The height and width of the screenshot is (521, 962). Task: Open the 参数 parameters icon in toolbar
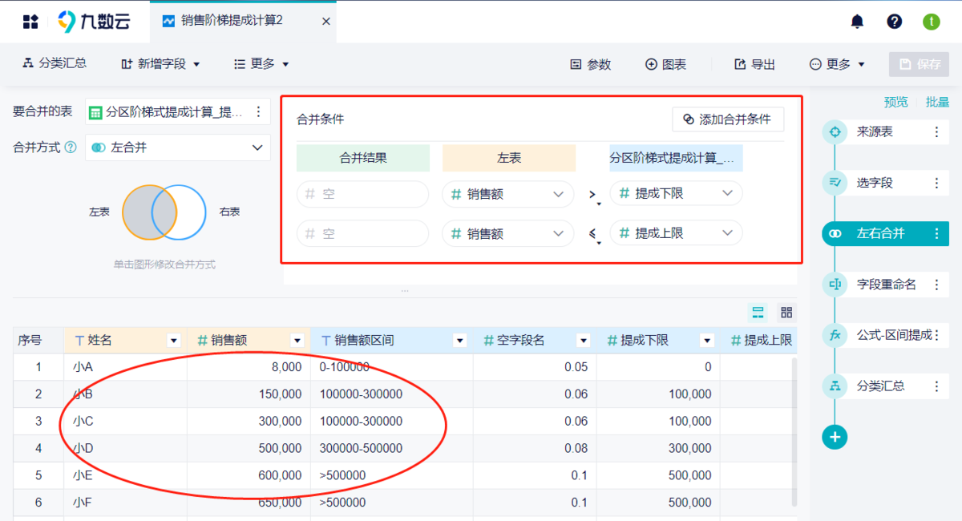tap(591, 63)
